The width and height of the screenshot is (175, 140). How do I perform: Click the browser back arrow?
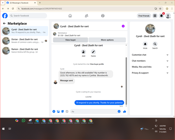[3, 9]
